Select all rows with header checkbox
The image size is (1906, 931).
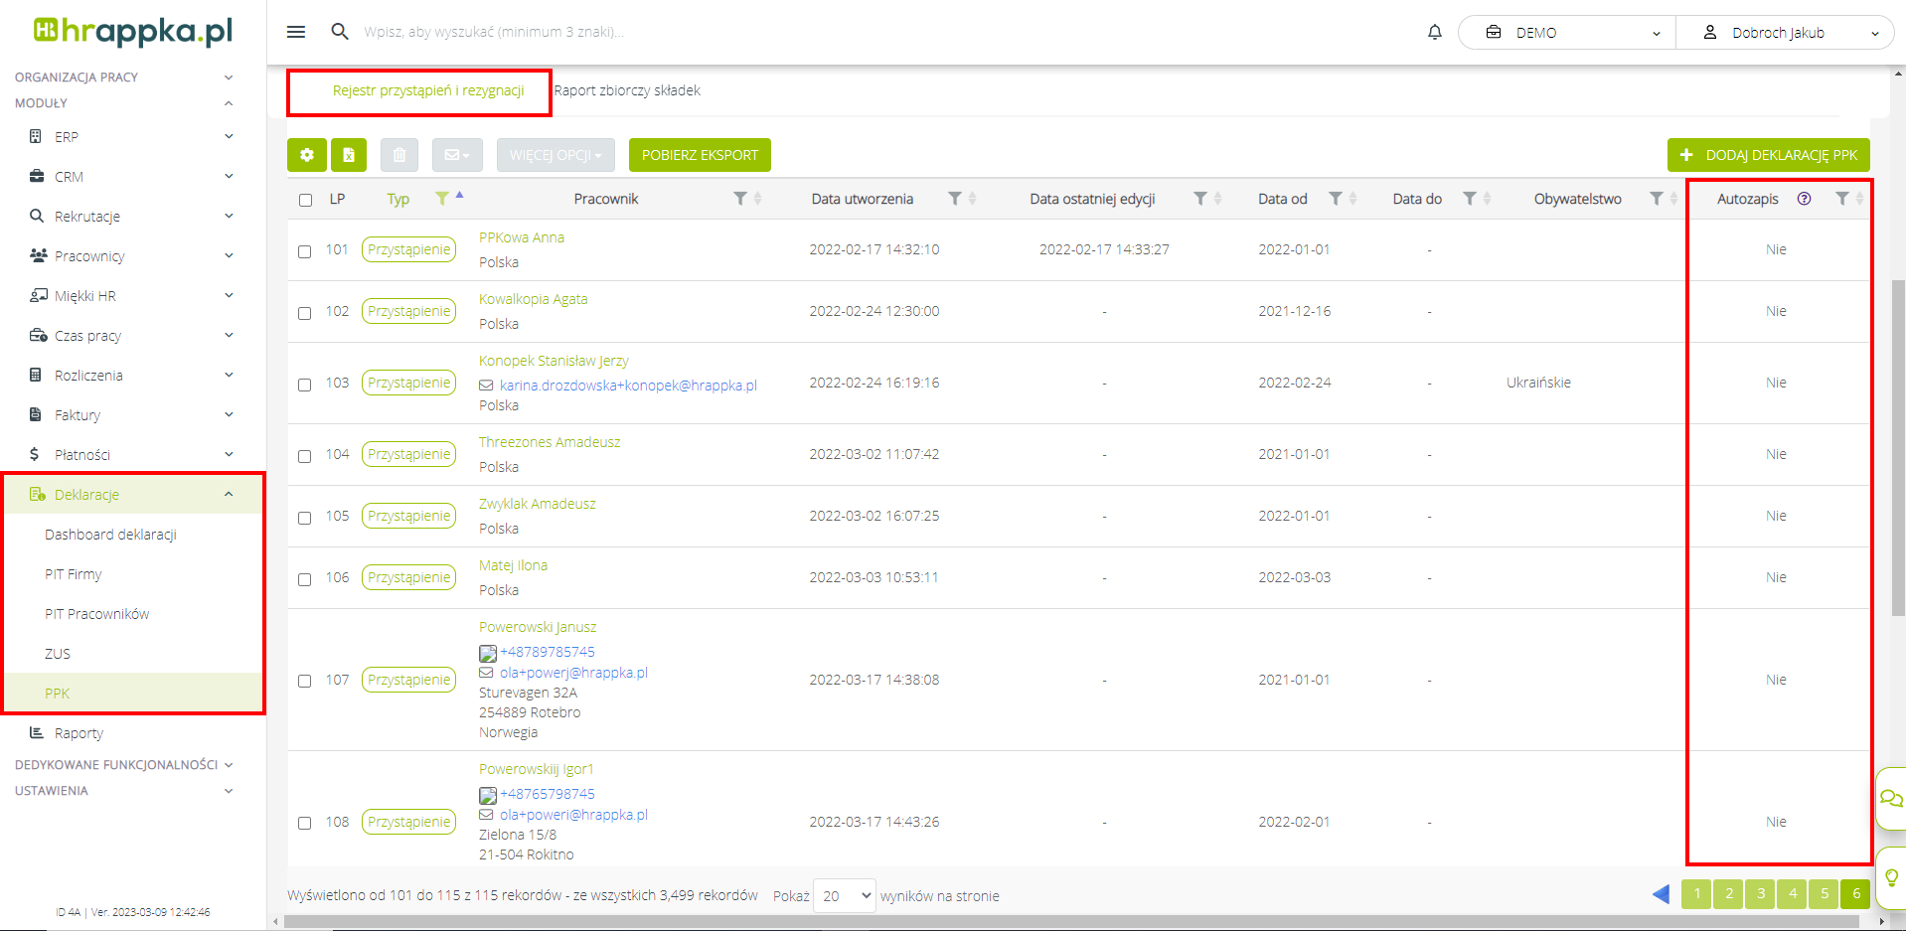pos(305,200)
